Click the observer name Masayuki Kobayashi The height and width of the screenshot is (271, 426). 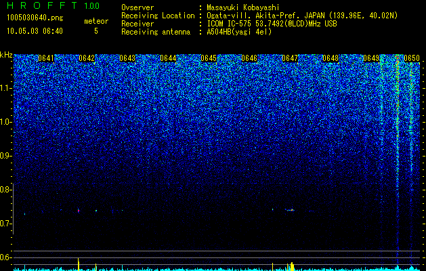pyautogui.click(x=243, y=7)
